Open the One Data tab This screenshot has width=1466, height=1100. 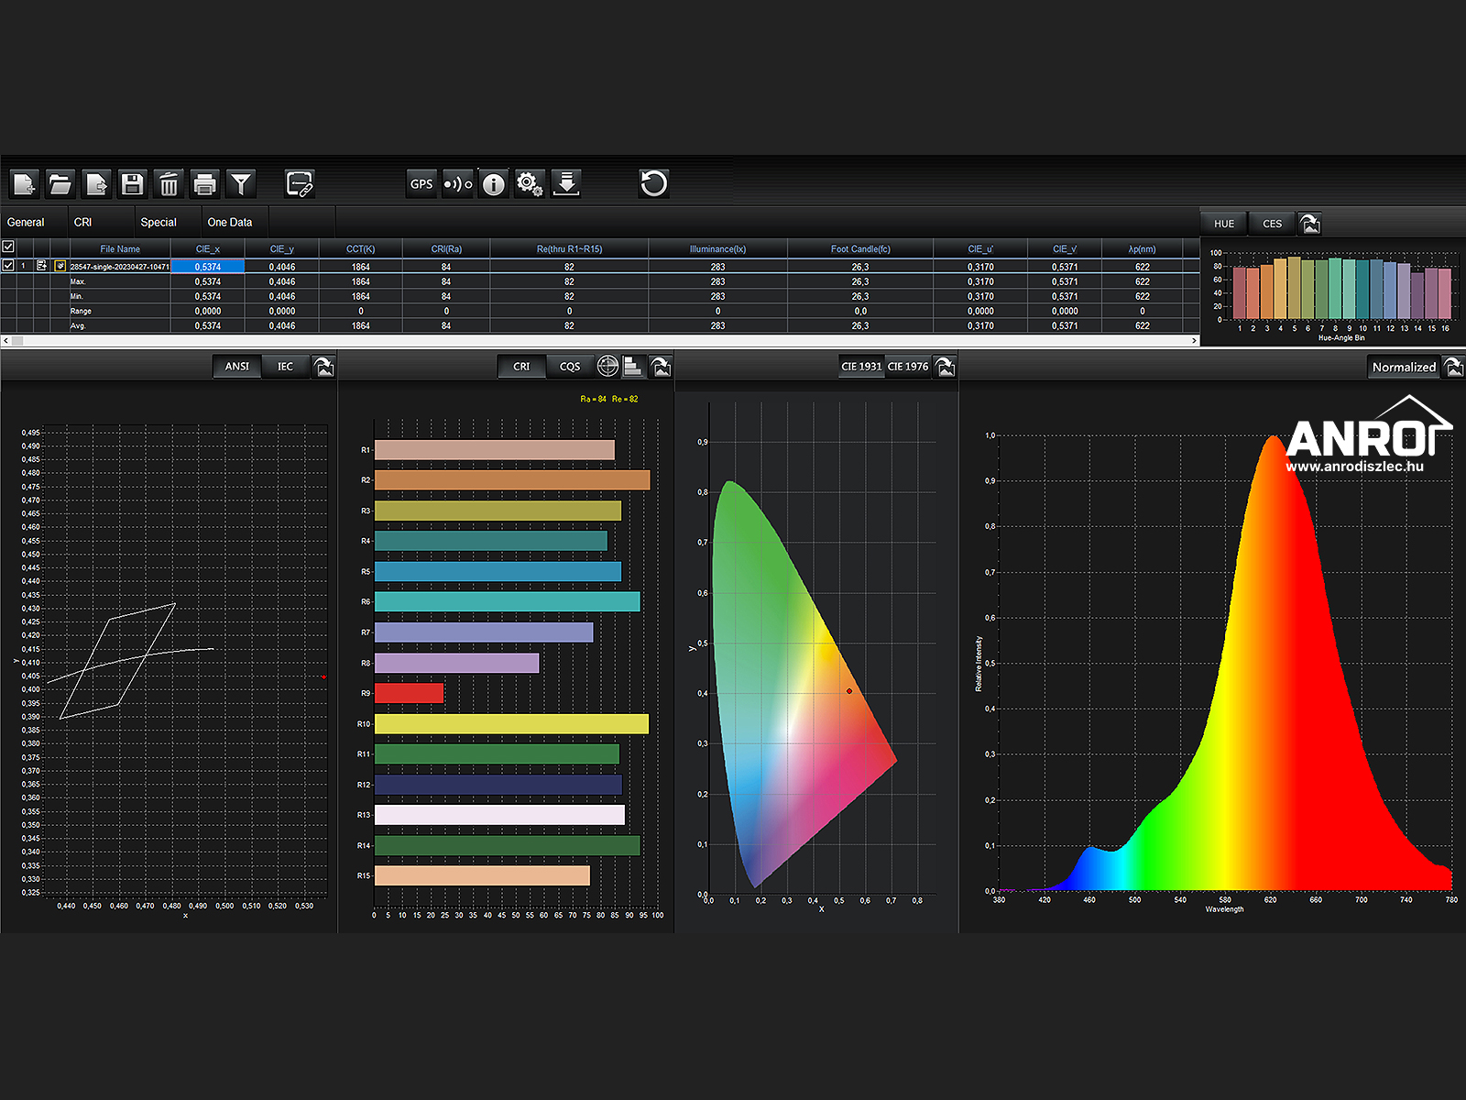tap(230, 222)
